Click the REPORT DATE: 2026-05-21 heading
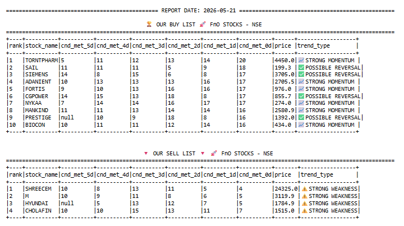The image size is (404, 226). (x=199, y=11)
